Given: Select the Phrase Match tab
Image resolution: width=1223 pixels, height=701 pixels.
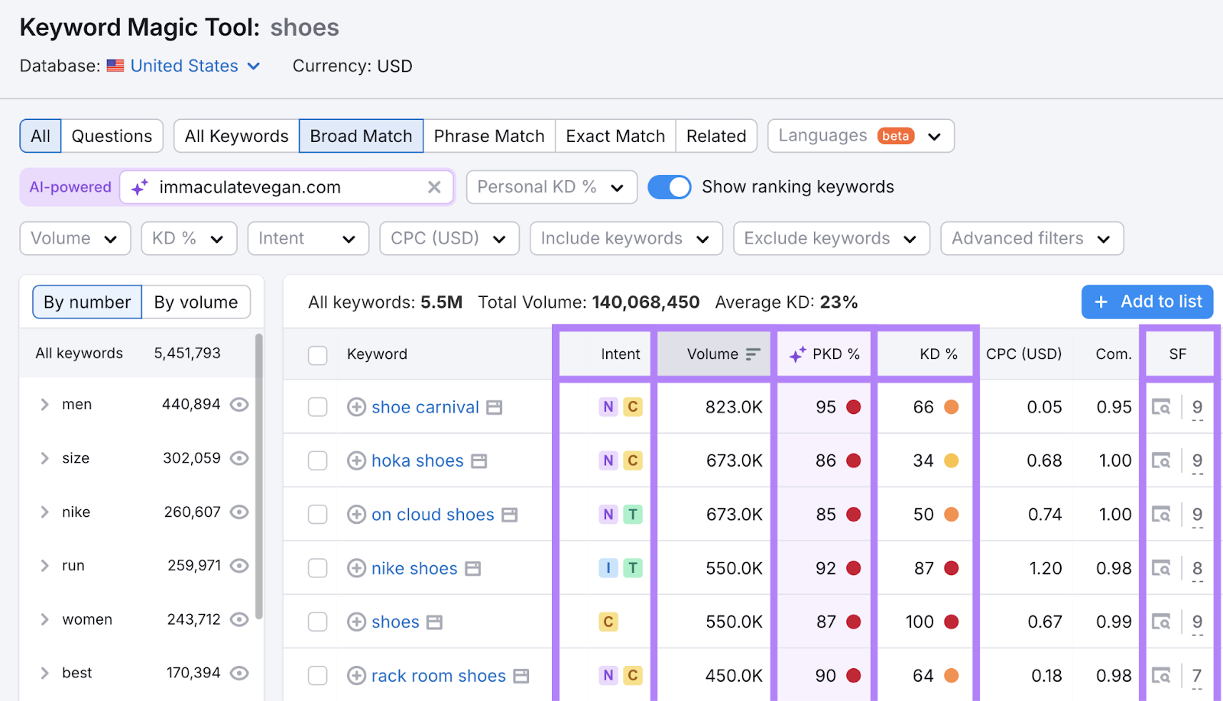Looking at the screenshot, I should (x=489, y=136).
